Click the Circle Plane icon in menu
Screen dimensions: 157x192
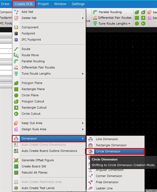pyautogui.click(x=16, y=95)
